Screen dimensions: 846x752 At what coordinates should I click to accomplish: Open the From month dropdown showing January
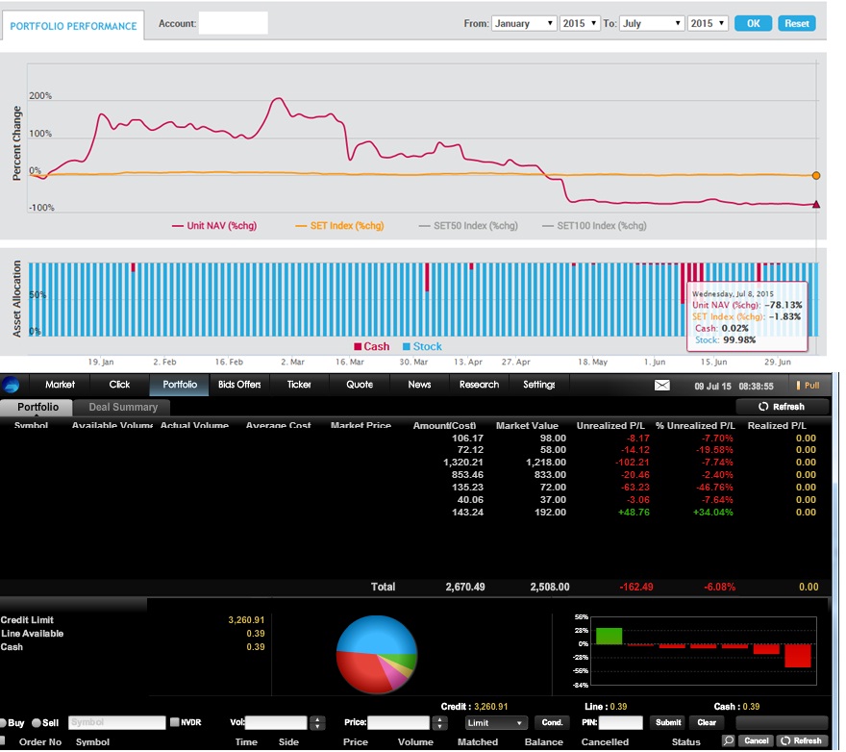tap(523, 23)
